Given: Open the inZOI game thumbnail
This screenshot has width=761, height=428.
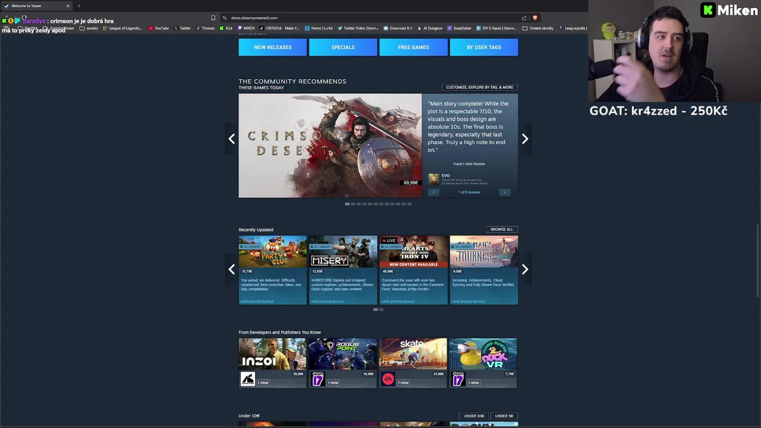Looking at the screenshot, I should [x=272, y=354].
